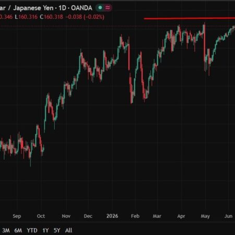Image resolution: width=235 pixels, height=235 pixels.
Task: Click the green market status dot icon
Action: pyautogui.click(x=100, y=7)
